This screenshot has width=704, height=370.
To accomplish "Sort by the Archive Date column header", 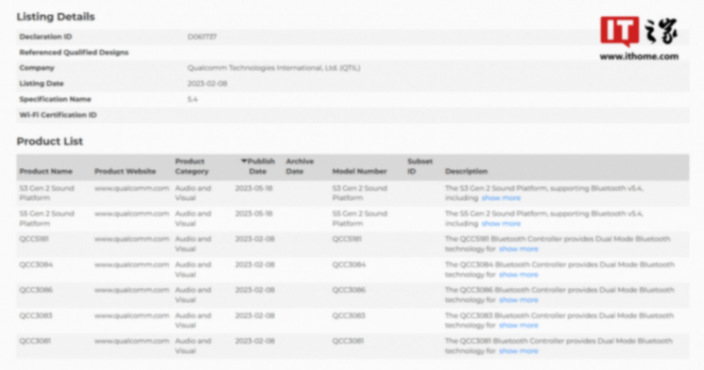I will pyautogui.click(x=300, y=166).
